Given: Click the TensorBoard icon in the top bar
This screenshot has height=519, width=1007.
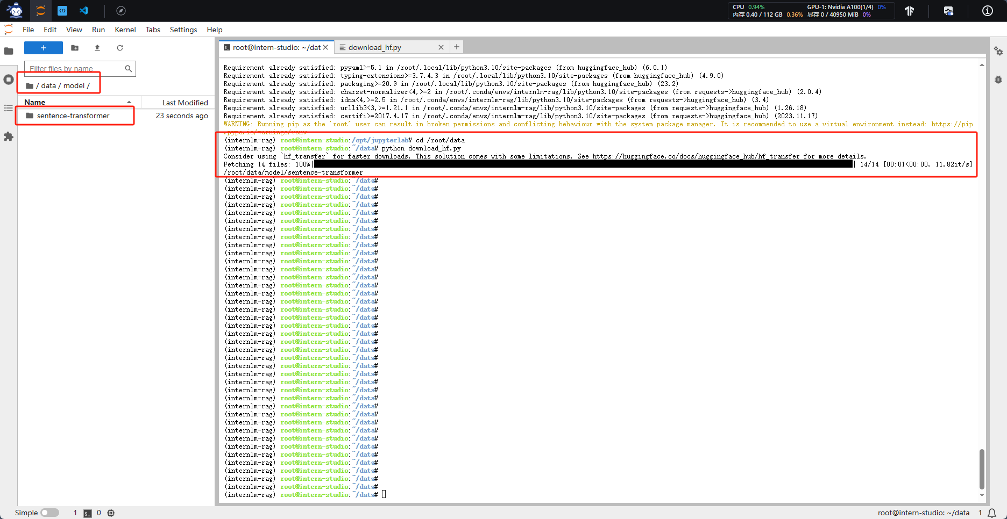Looking at the screenshot, I should (909, 11).
